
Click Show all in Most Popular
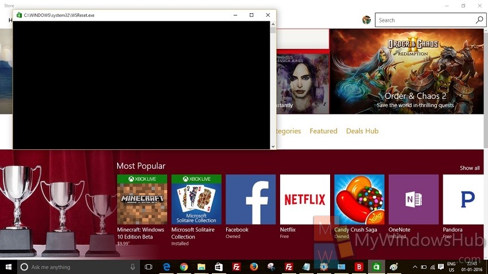click(470, 168)
